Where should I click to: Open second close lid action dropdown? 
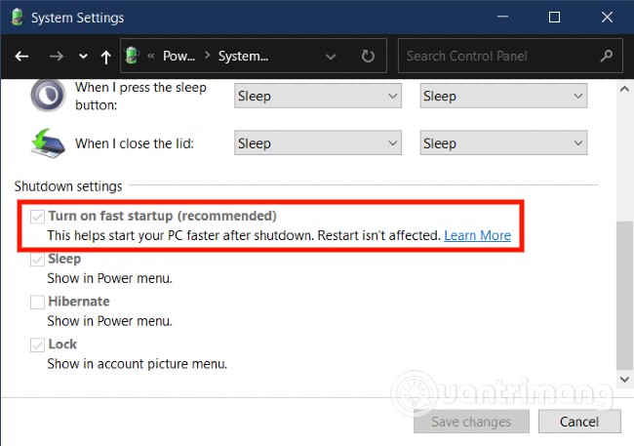pyautogui.click(x=503, y=143)
